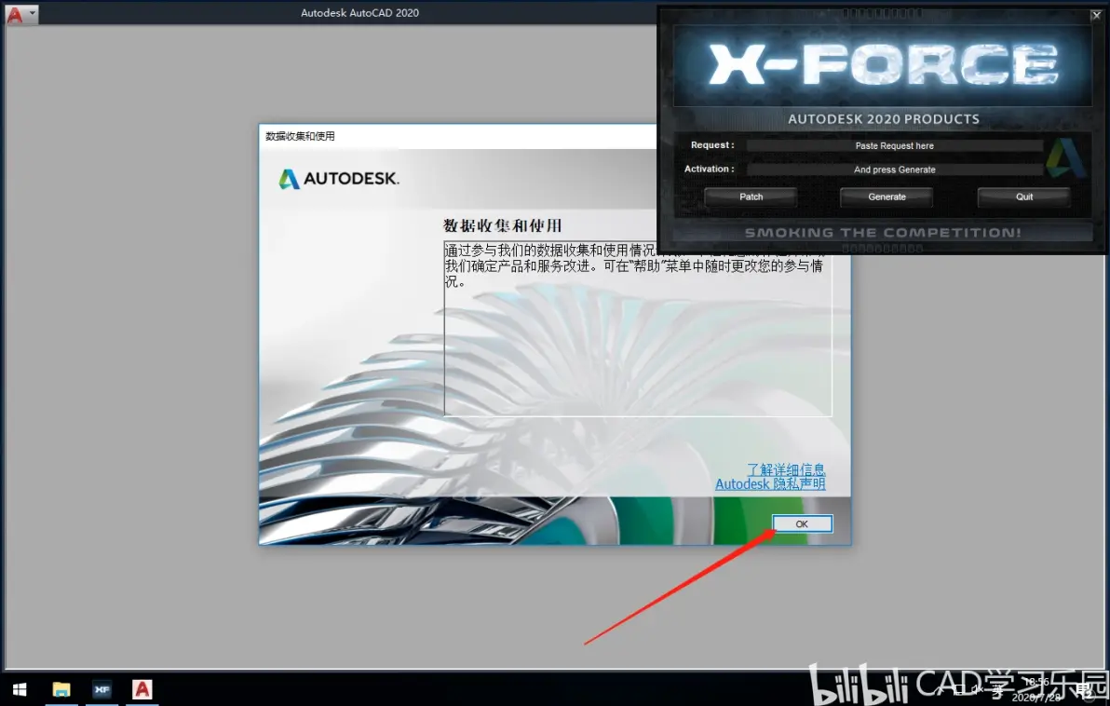1110x706 pixels.
Task: Click the Activation field
Action: (894, 170)
